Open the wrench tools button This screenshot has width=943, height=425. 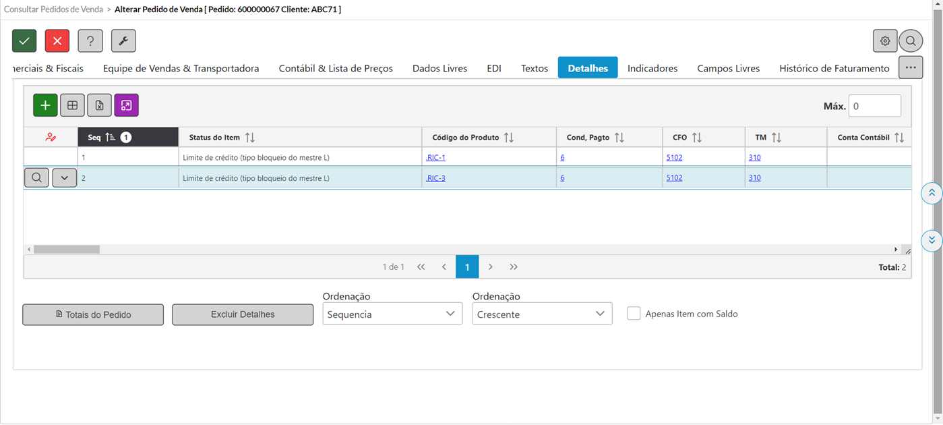[x=123, y=41]
